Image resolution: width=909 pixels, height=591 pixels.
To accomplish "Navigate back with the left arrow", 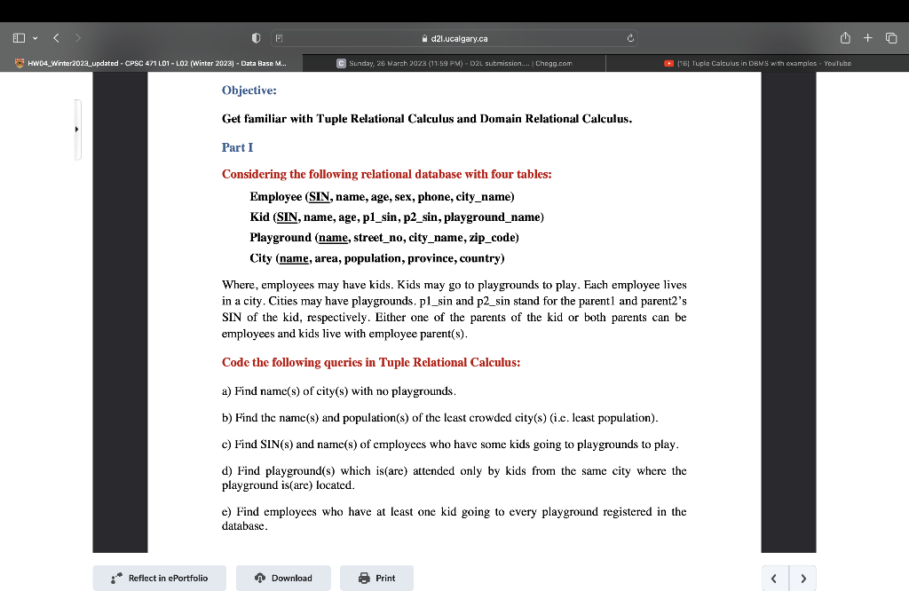I will tap(55, 38).
